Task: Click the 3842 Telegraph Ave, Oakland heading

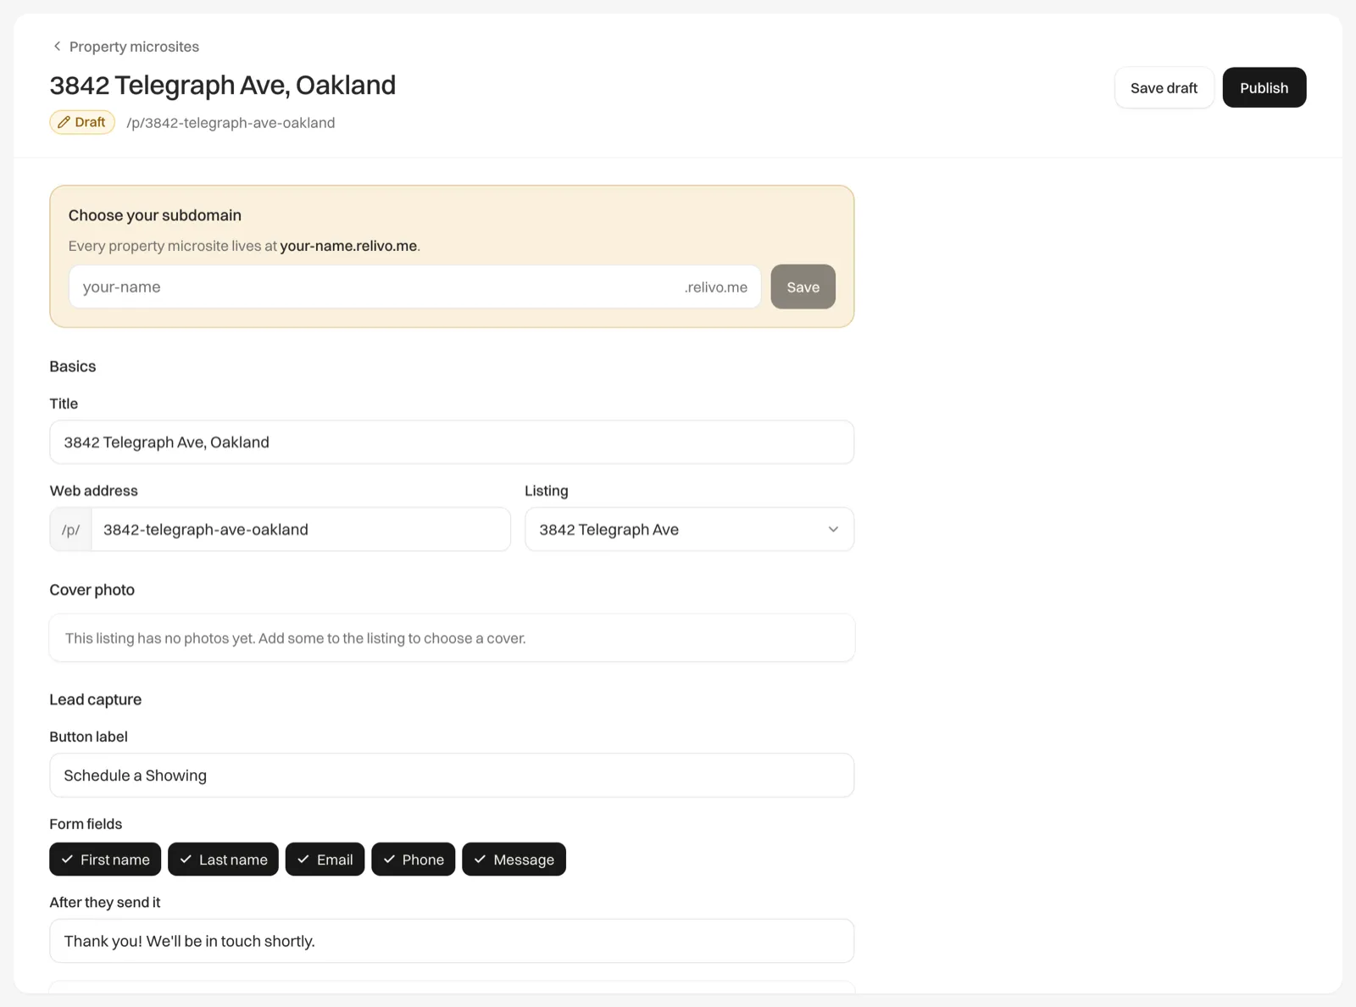Action: point(223,85)
